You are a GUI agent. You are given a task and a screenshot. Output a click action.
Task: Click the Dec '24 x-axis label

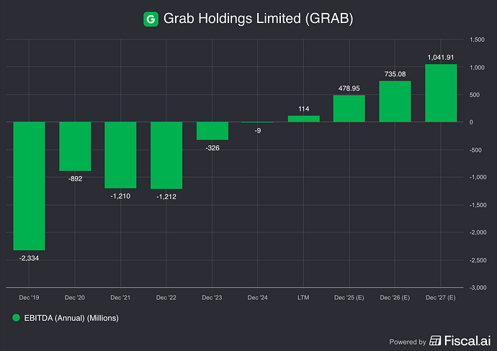point(258,297)
